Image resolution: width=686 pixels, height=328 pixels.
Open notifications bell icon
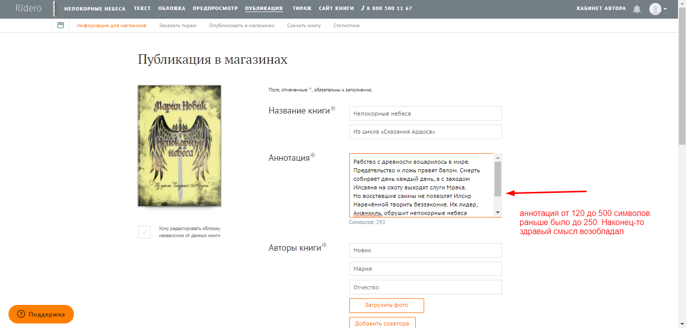(637, 9)
